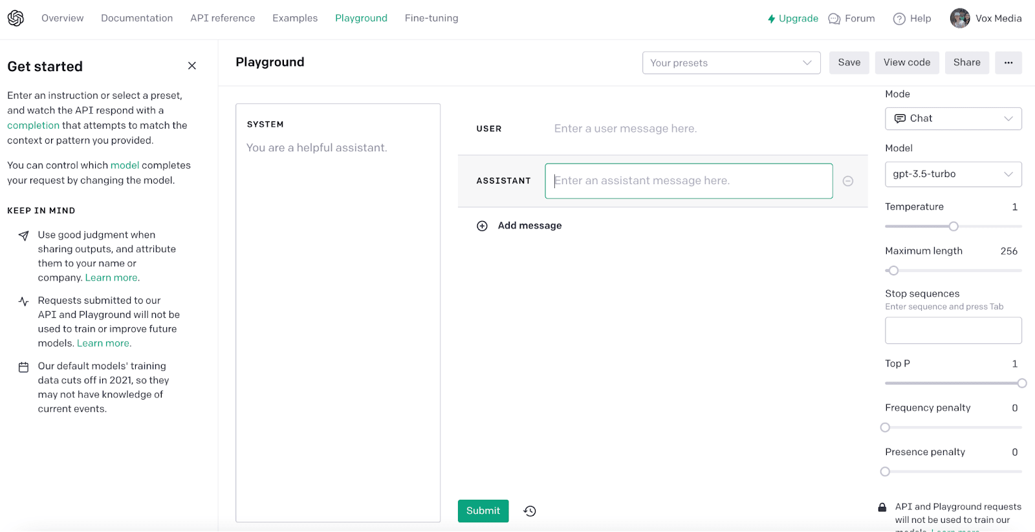Go to the Overview tab
The width and height of the screenshot is (1035, 532).
[63, 18]
